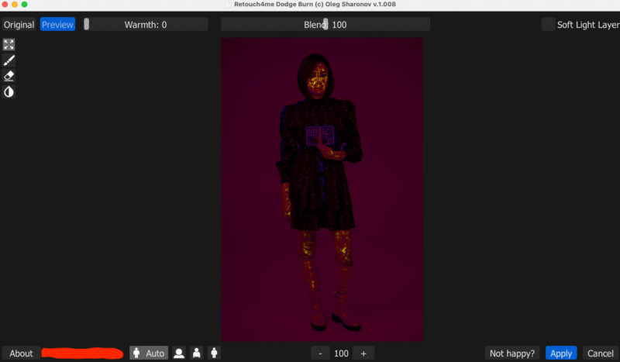Click the Blend slider handle
620x362 pixels.
325,24
